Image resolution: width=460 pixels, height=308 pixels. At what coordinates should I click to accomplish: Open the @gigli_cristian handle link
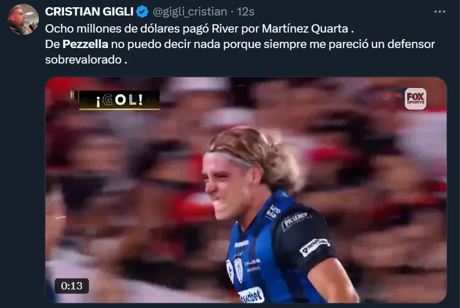pyautogui.click(x=190, y=12)
